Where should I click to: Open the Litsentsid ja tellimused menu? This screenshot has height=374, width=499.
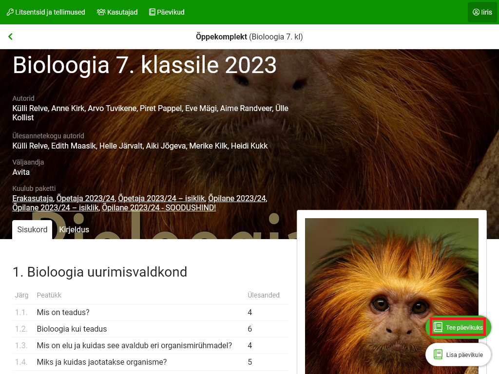pyautogui.click(x=45, y=12)
